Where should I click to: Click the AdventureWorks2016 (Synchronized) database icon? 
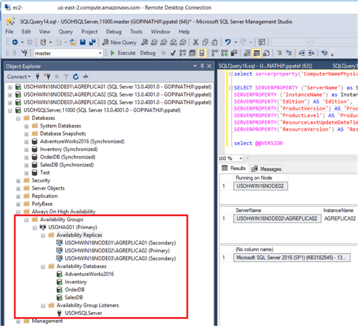point(34,141)
